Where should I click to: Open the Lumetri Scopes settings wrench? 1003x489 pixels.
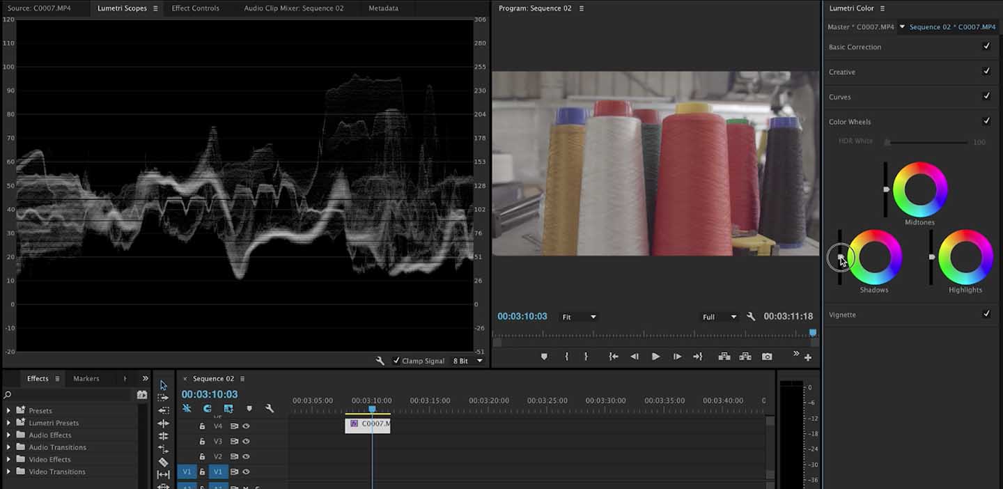click(380, 361)
